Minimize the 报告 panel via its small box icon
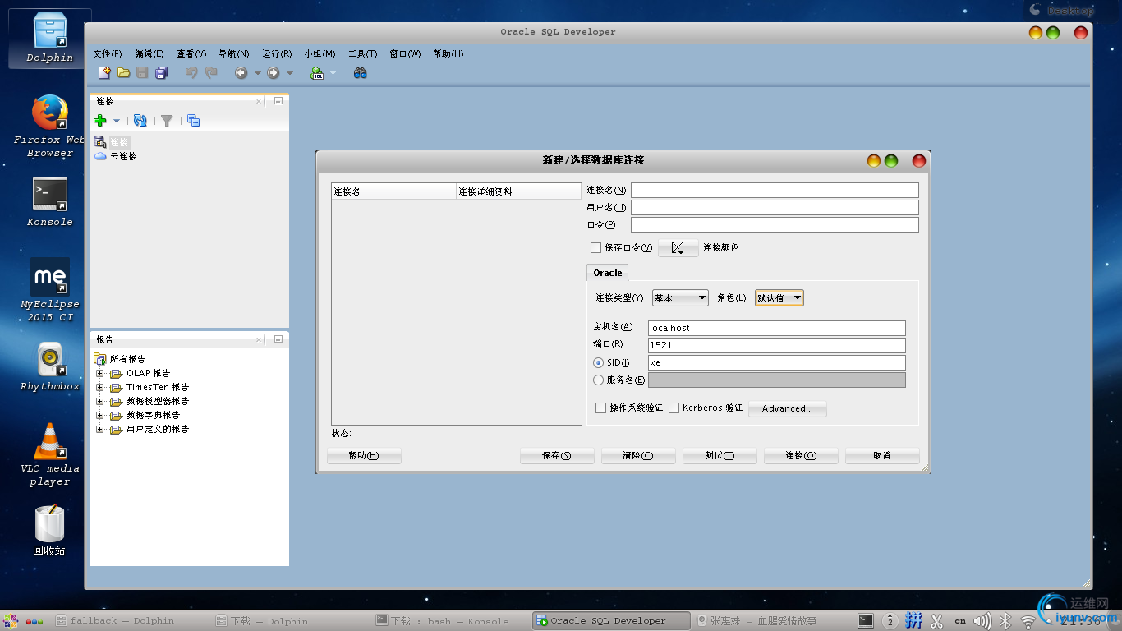 tap(278, 339)
